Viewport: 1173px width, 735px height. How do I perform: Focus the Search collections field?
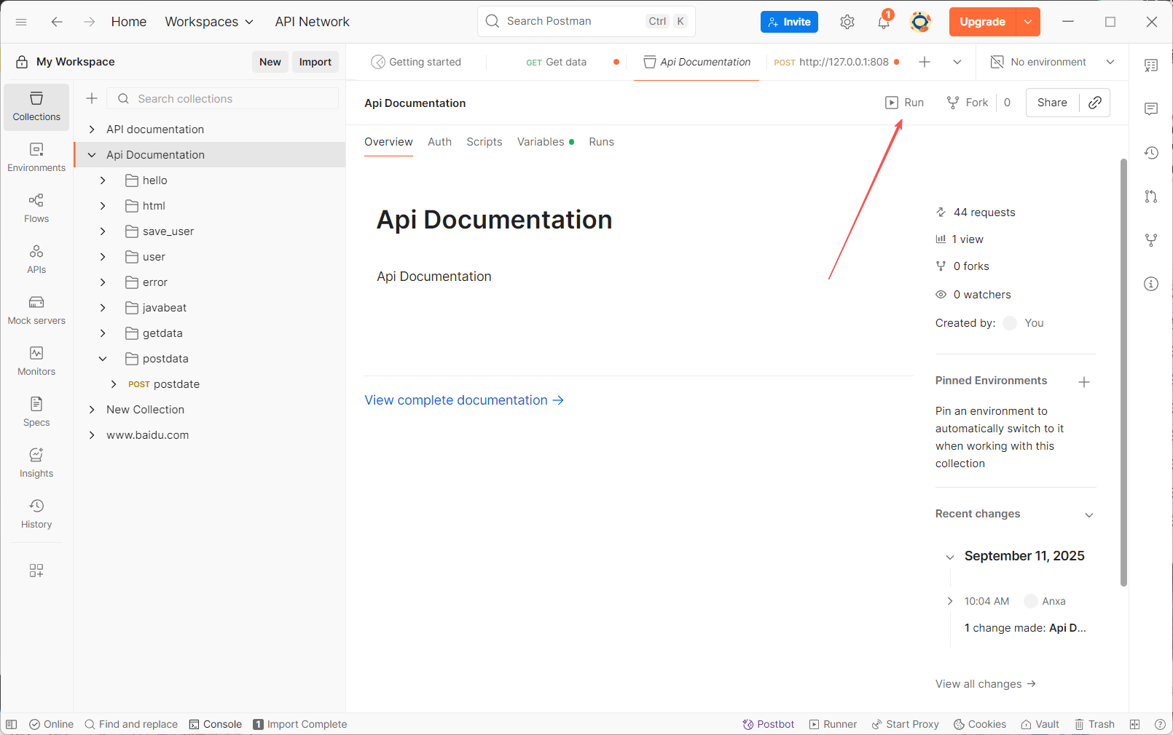[223, 98]
